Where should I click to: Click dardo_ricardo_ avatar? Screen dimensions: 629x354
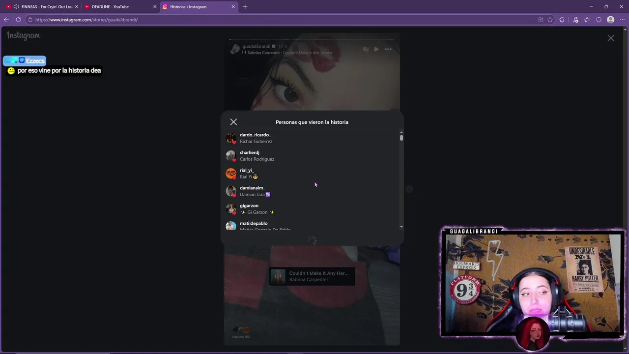click(231, 138)
